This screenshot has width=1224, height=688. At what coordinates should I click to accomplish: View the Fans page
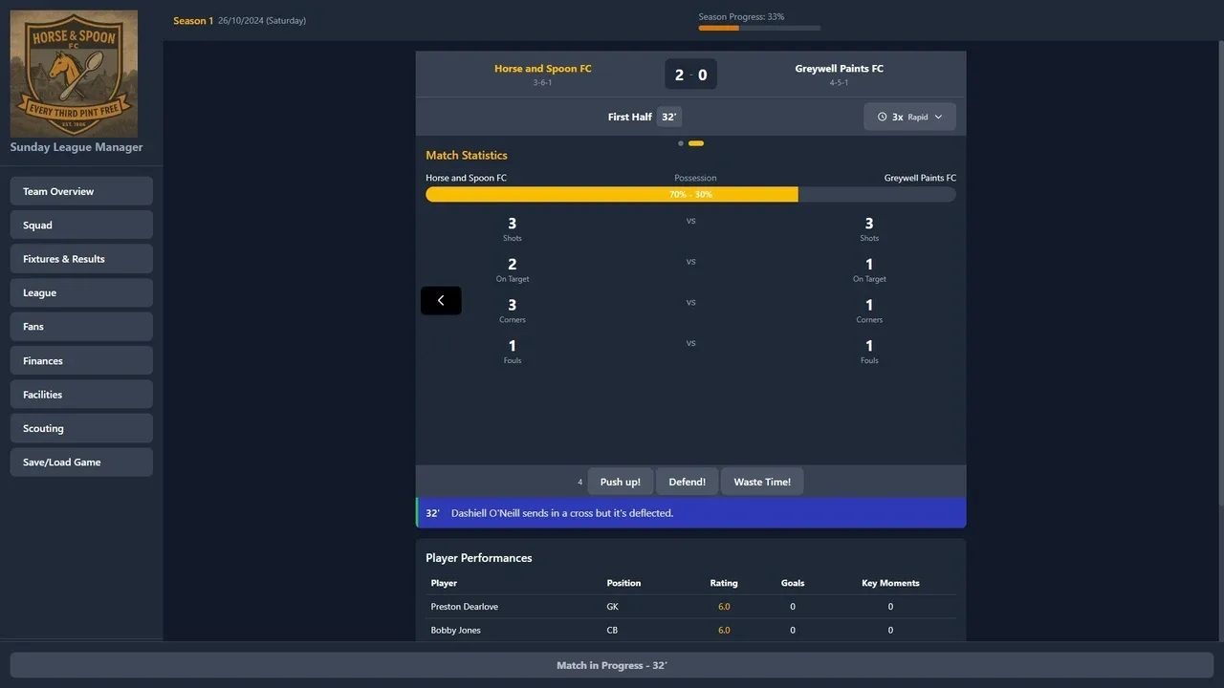pos(81,327)
